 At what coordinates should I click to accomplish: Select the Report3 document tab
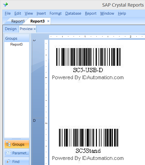pos(37,21)
